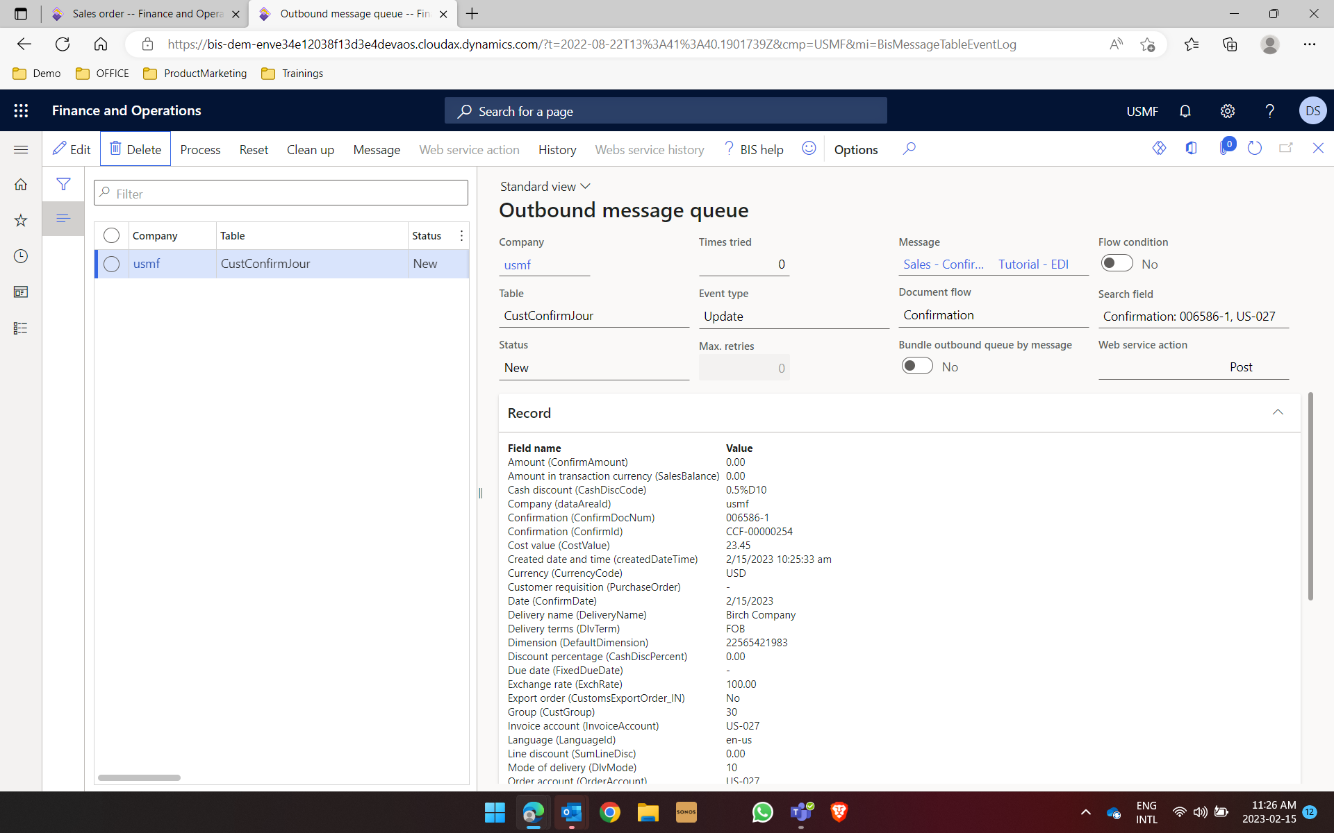Image resolution: width=1334 pixels, height=833 pixels.
Task: Select the usmf CustConfirmJour row checkbox
Action: pos(111,264)
